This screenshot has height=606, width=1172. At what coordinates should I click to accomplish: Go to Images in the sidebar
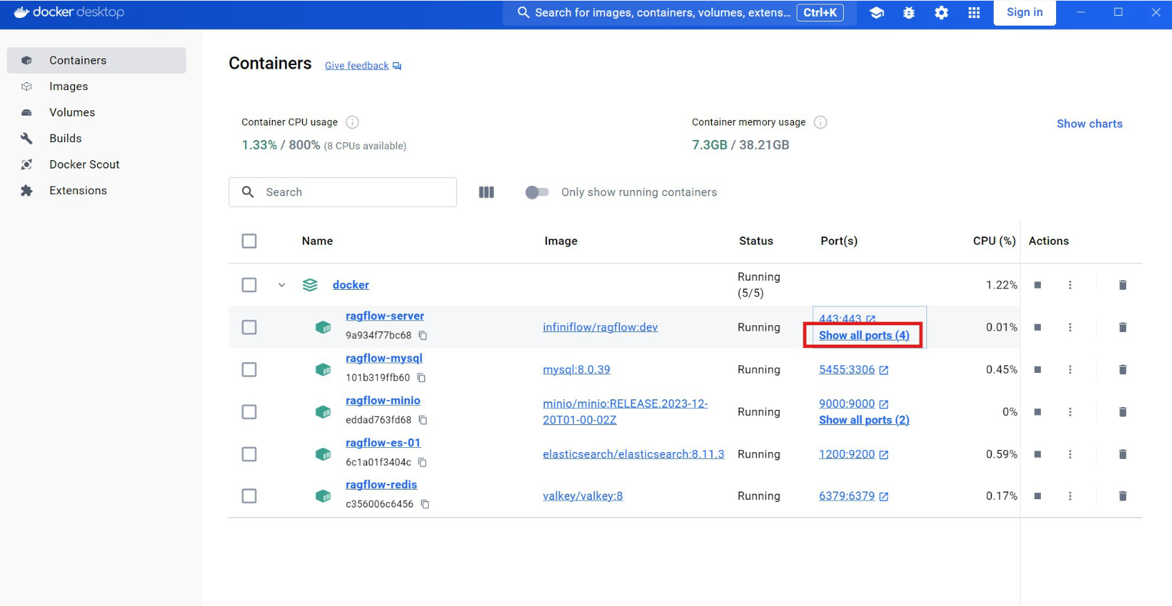tap(96, 86)
